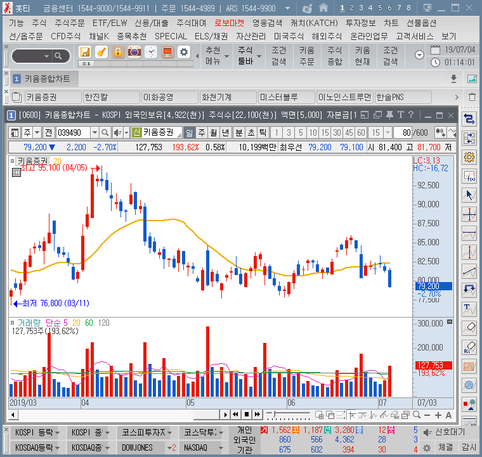Select the pointer arrow tool in sidebar
Image resolution: width=482 pixels, height=457 pixels.
point(469,195)
